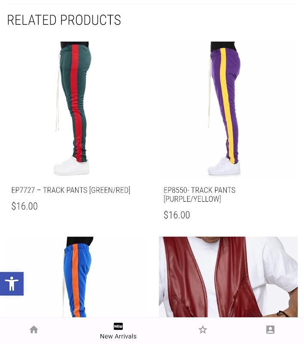Open the blue accessibility widget
This screenshot has width=304, height=344.
pyautogui.click(x=12, y=284)
